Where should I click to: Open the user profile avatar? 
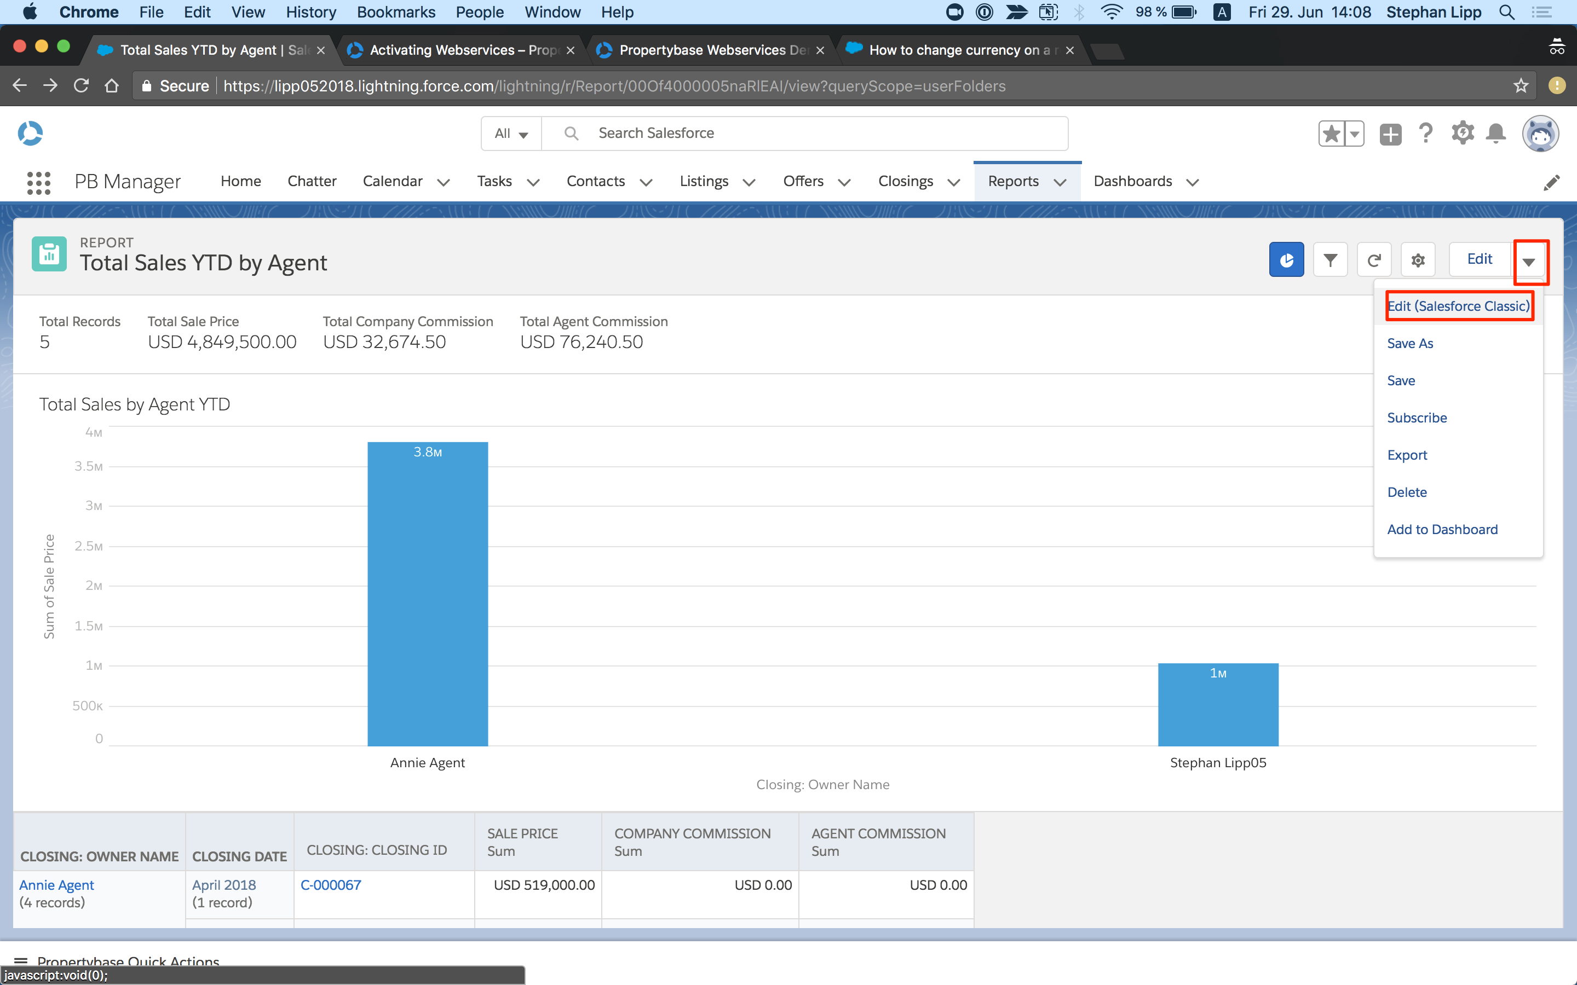coord(1540,134)
